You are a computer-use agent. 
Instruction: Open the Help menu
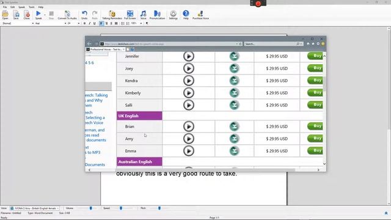pos(41,7)
